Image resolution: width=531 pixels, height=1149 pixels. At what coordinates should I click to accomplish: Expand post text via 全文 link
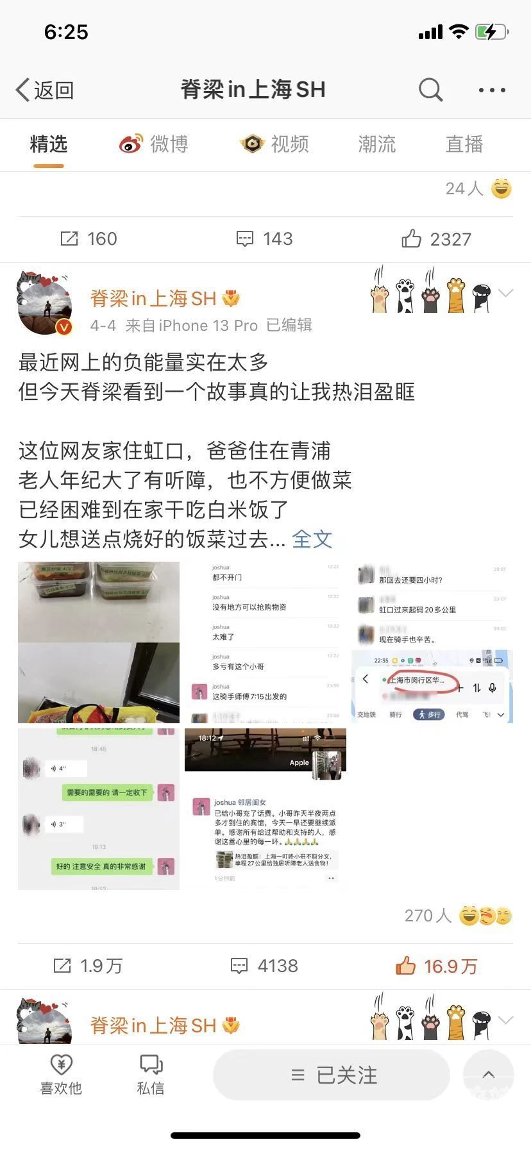(x=312, y=539)
